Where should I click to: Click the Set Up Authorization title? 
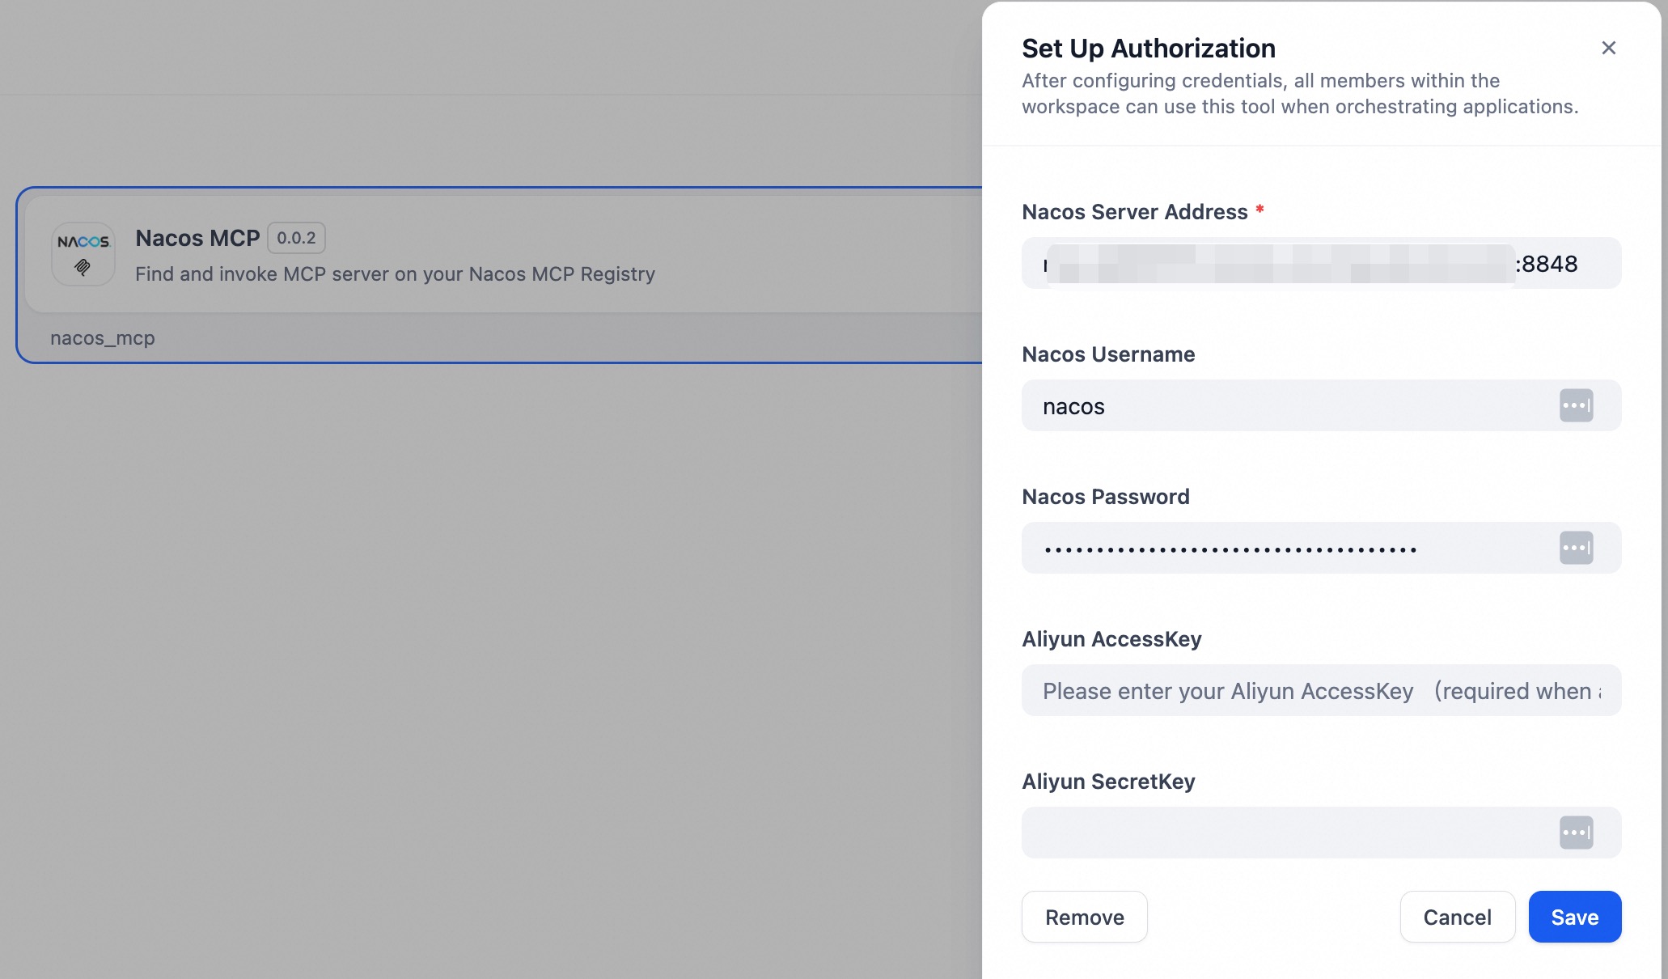pyautogui.click(x=1148, y=48)
